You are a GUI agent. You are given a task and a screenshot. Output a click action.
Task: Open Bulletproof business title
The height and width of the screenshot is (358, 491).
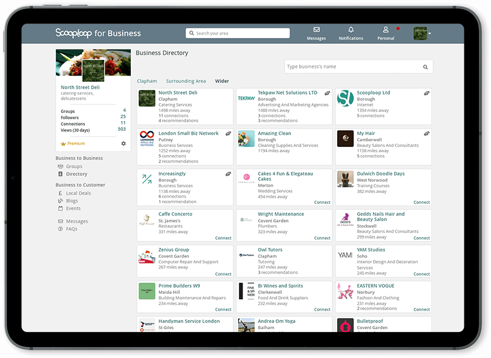click(370, 321)
